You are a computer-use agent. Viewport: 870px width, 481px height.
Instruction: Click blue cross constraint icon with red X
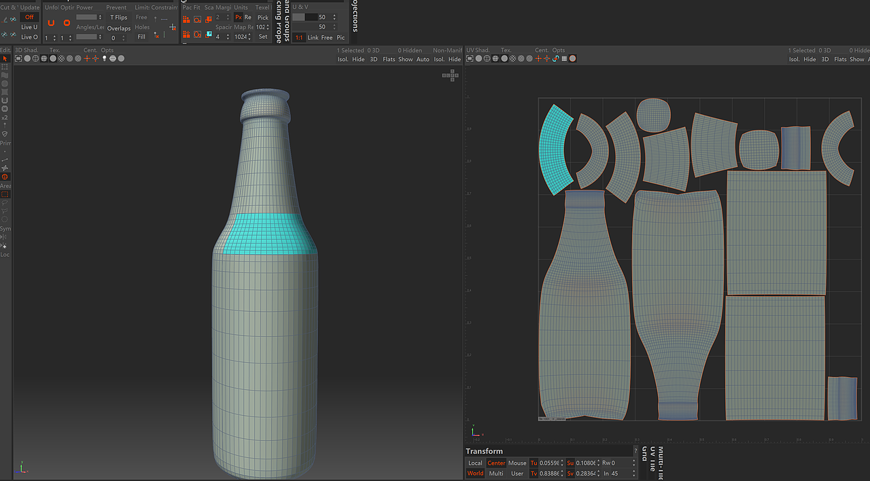point(173,27)
